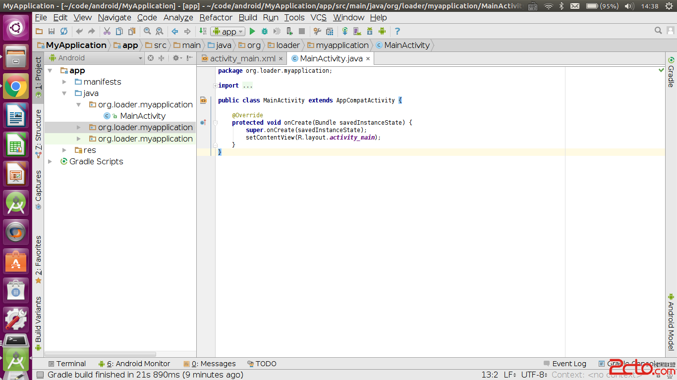Click Scroll from Source target icon
This screenshot has height=380, width=677.
pyautogui.click(x=151, y=58)
